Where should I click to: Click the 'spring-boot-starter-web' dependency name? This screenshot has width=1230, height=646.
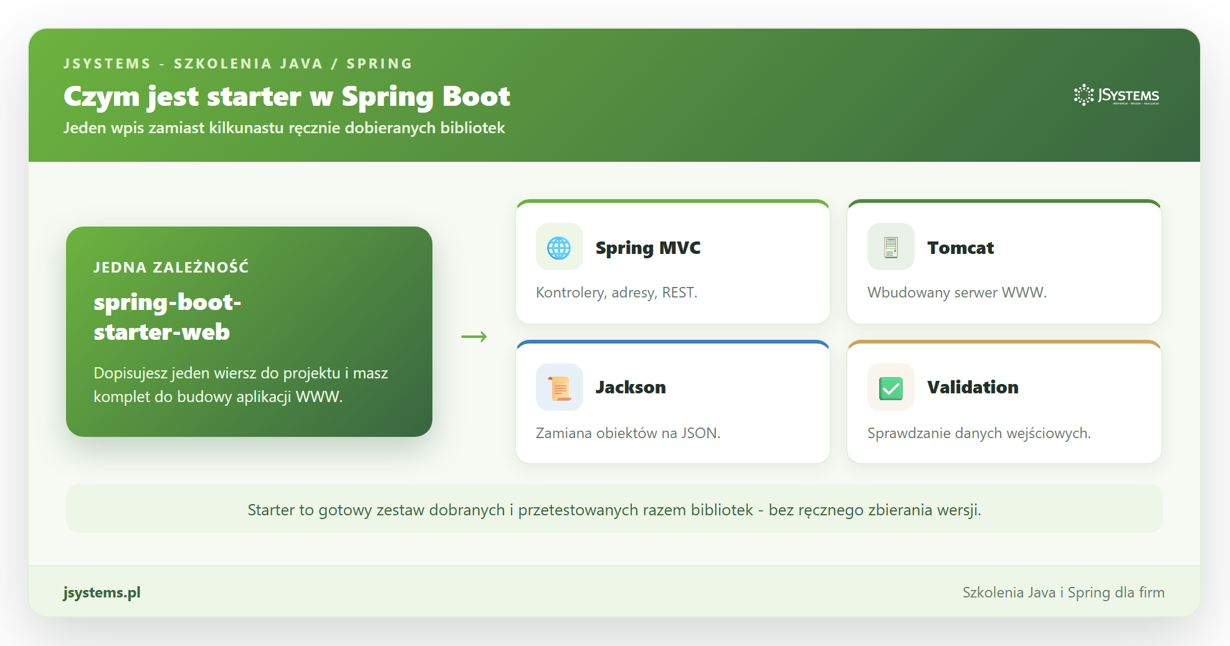point(168,317)
